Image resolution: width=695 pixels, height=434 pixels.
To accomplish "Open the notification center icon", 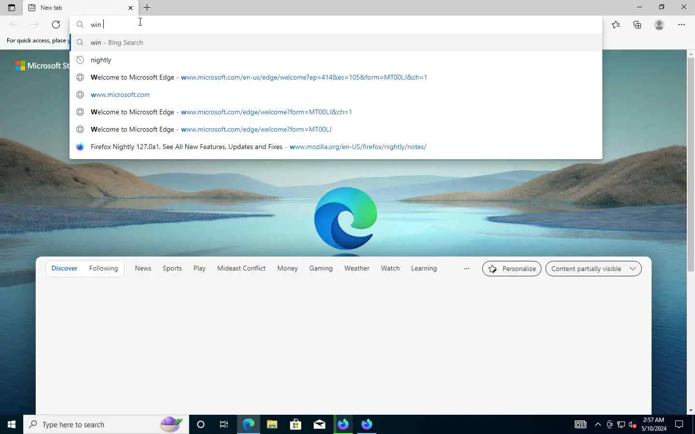I will 679,424.
